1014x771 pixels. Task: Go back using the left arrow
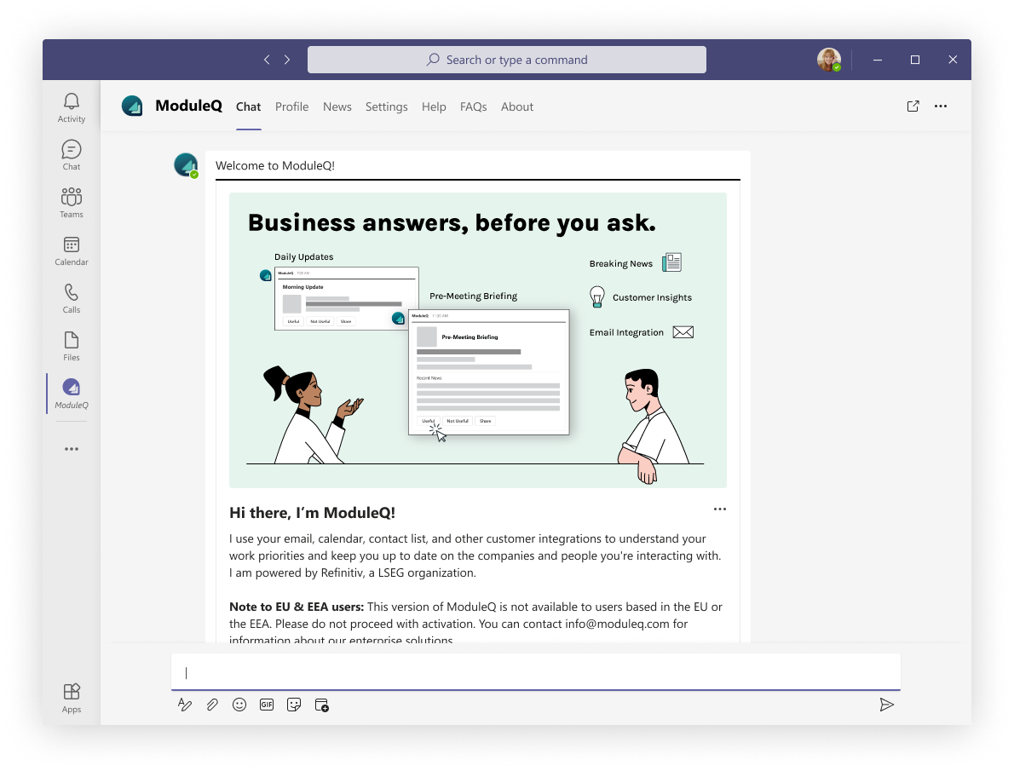[x=267, y=60]
